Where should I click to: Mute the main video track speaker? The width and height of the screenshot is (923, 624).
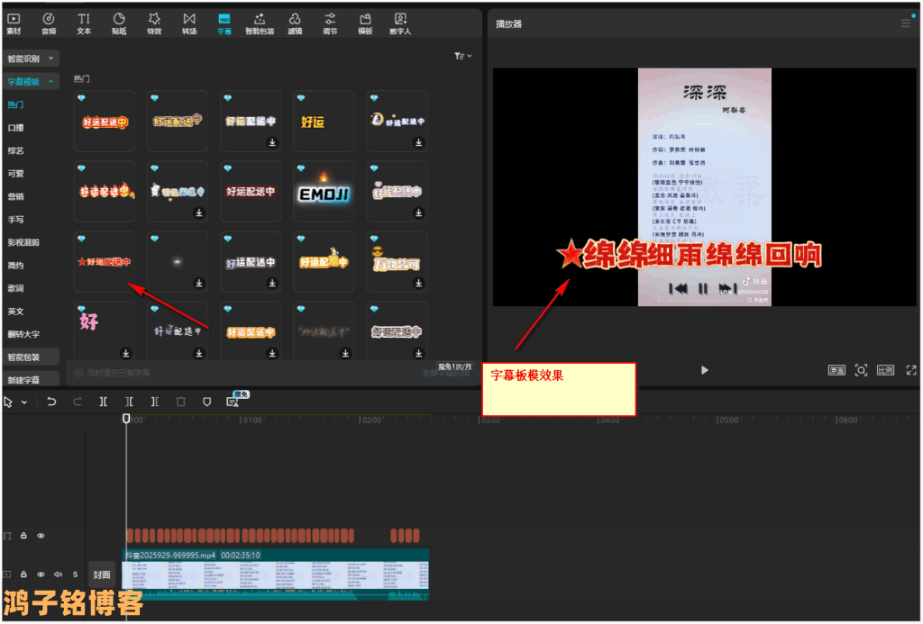pos(58,574)
